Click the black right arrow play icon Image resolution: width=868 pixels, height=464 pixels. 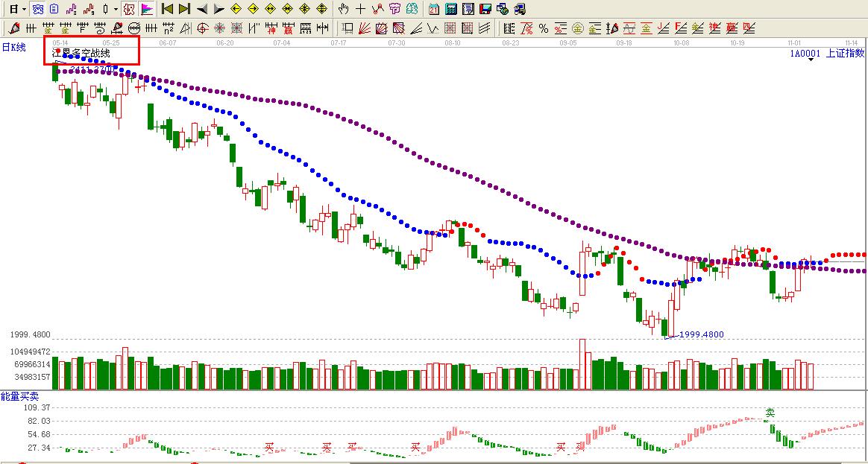pos(218,9)
